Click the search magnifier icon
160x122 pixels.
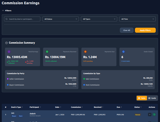7,19
